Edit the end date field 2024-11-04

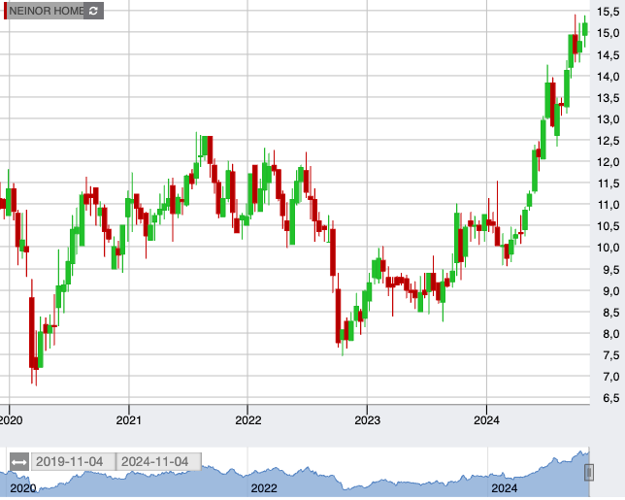(x=158, y=462)
